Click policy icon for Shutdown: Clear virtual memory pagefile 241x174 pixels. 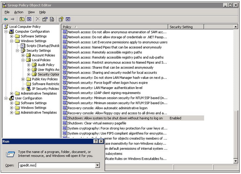(x=65, y=123)
